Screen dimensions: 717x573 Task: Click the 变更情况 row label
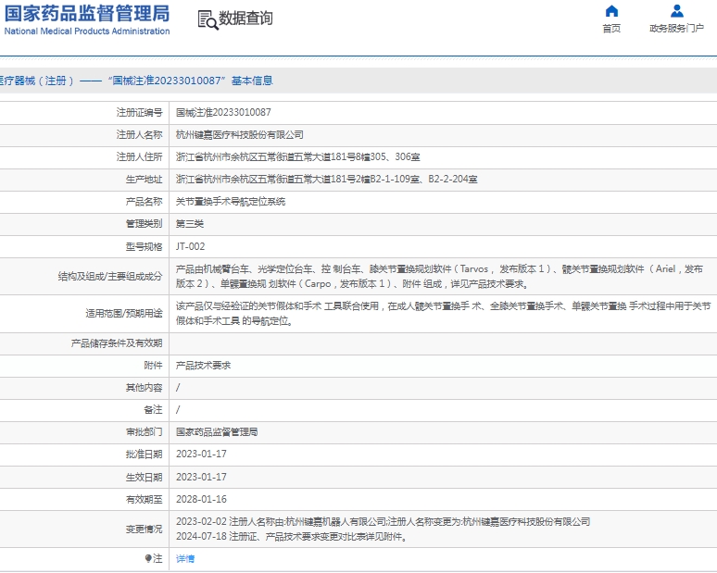coord(144,529)
